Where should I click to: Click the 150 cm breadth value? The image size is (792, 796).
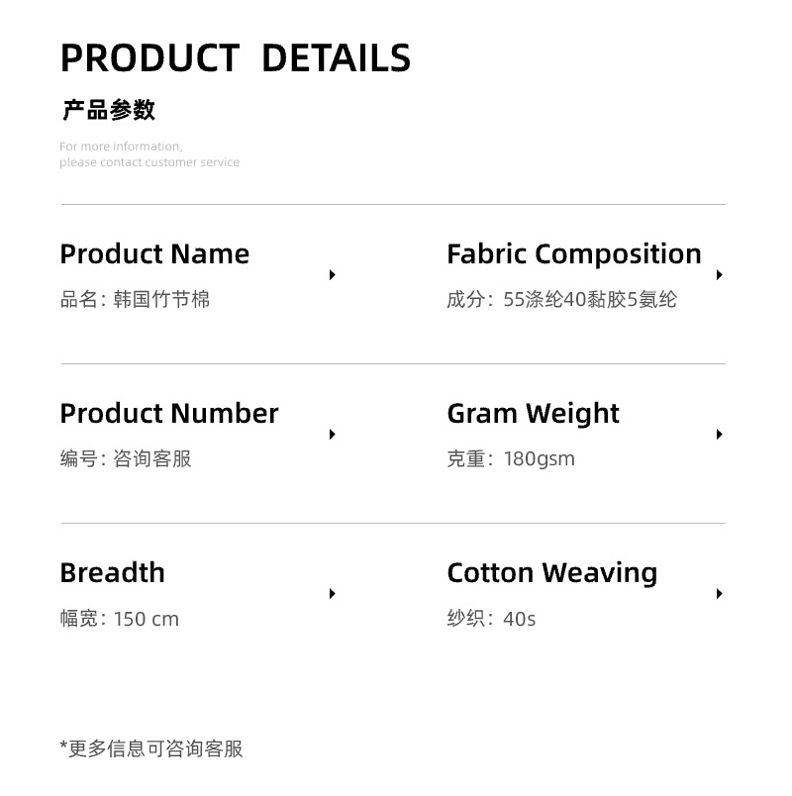(147, 620)
